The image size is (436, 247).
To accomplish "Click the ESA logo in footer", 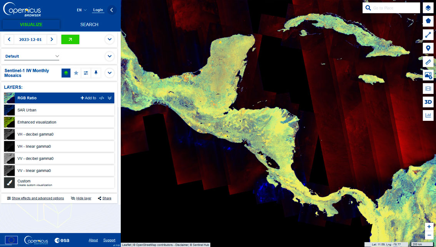I will coord(62,240).
